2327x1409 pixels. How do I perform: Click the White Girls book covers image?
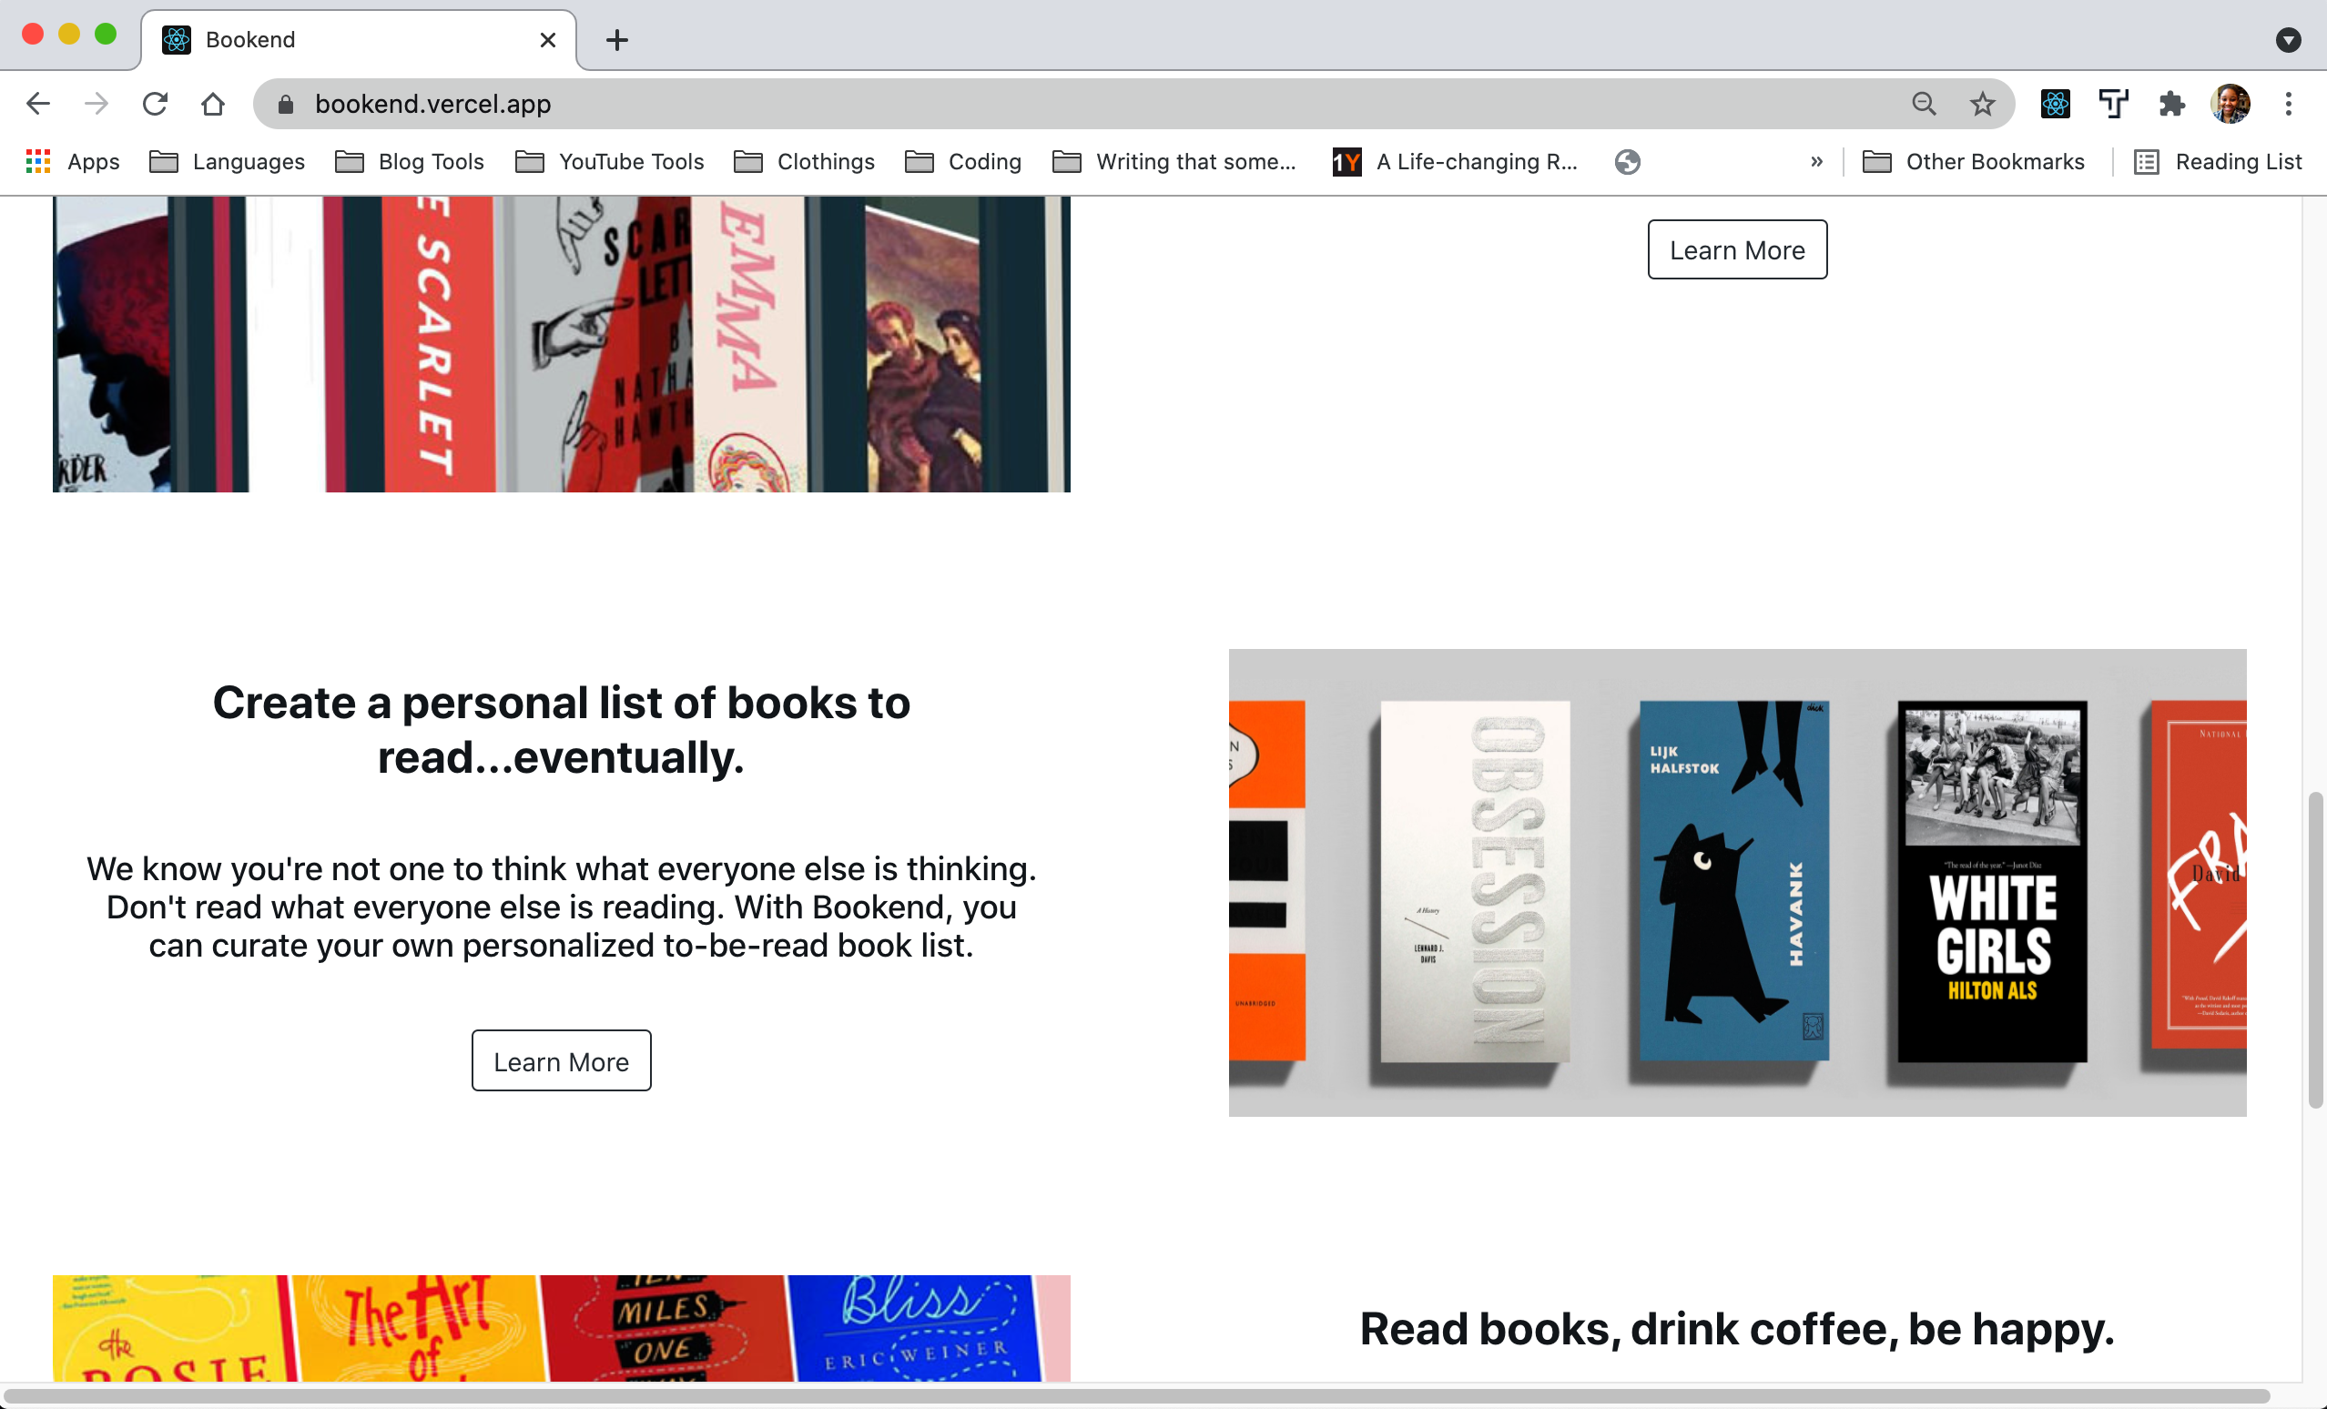(x=1737, y=882)
